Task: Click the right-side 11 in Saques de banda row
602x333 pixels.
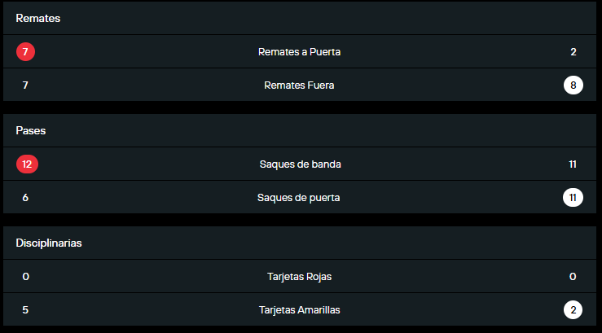Action: click(573, 164)
